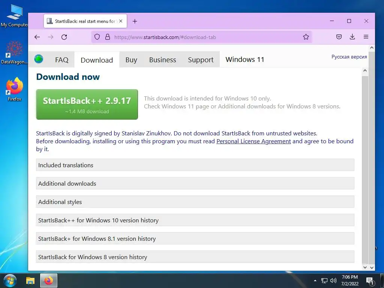Click the taskbar clock showing 7:06 PM
This screenshot has height=288, width=384.
tap(350, 280)
